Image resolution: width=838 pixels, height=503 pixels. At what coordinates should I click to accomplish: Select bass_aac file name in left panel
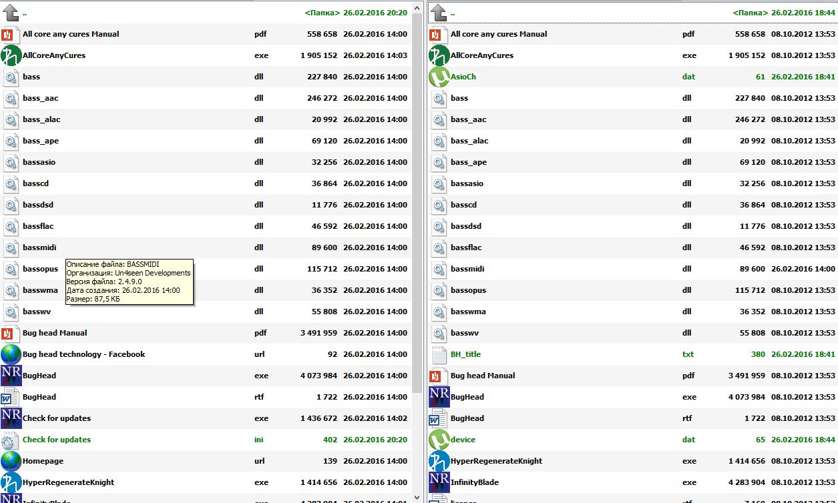(40, 98)
